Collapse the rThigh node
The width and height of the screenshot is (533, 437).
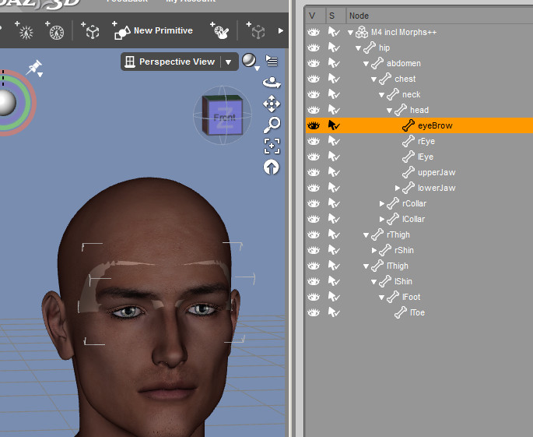click(x=366, y=235)
